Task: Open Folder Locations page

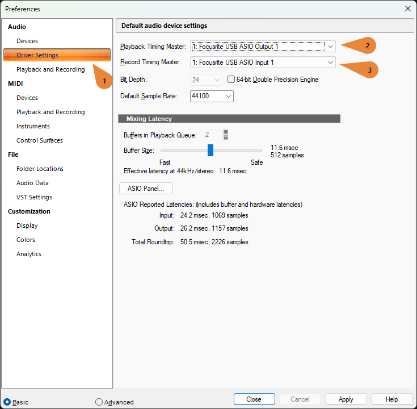Action: tap(40, 169)
